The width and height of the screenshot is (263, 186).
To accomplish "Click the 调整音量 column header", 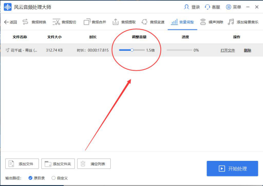I will tap(139, 37).
